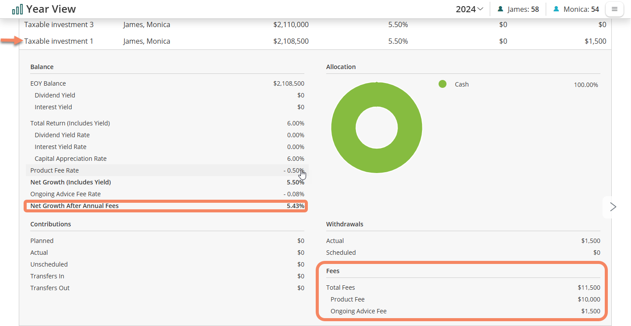The image size is (631, 326).
Task: Click the Year View bar chart icon
Action: click(x=17, y=9)
